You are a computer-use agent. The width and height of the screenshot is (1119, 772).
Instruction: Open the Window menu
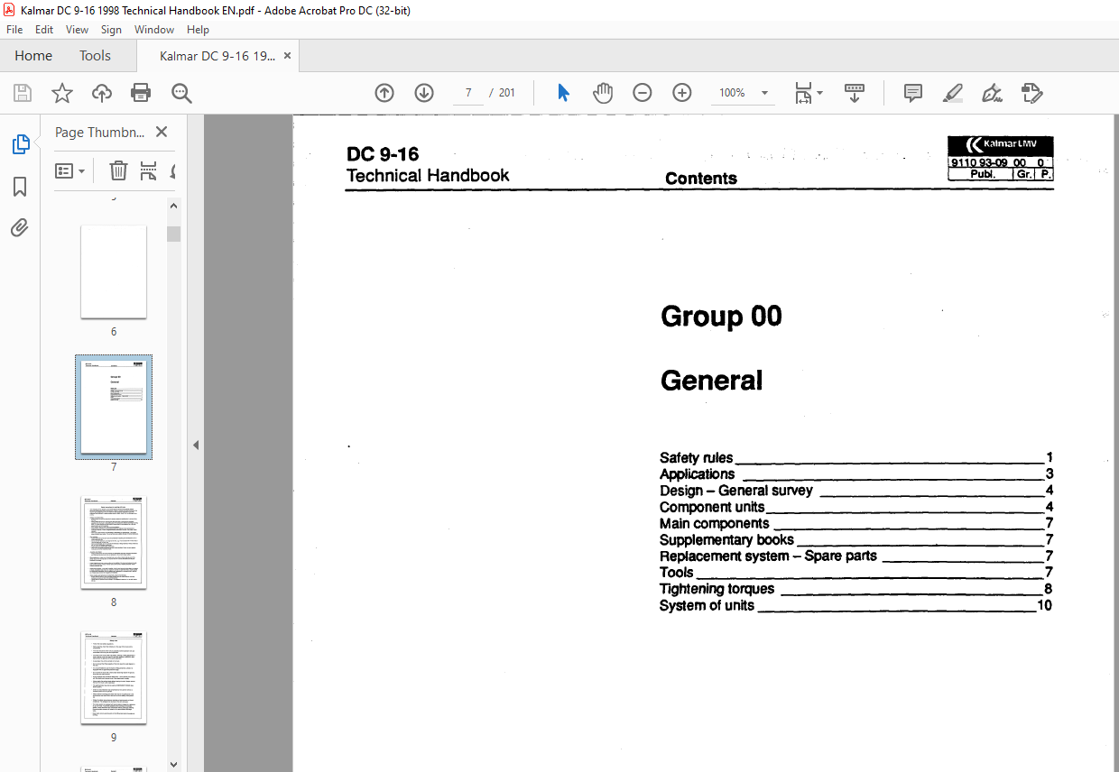click(x=154, y=30)
